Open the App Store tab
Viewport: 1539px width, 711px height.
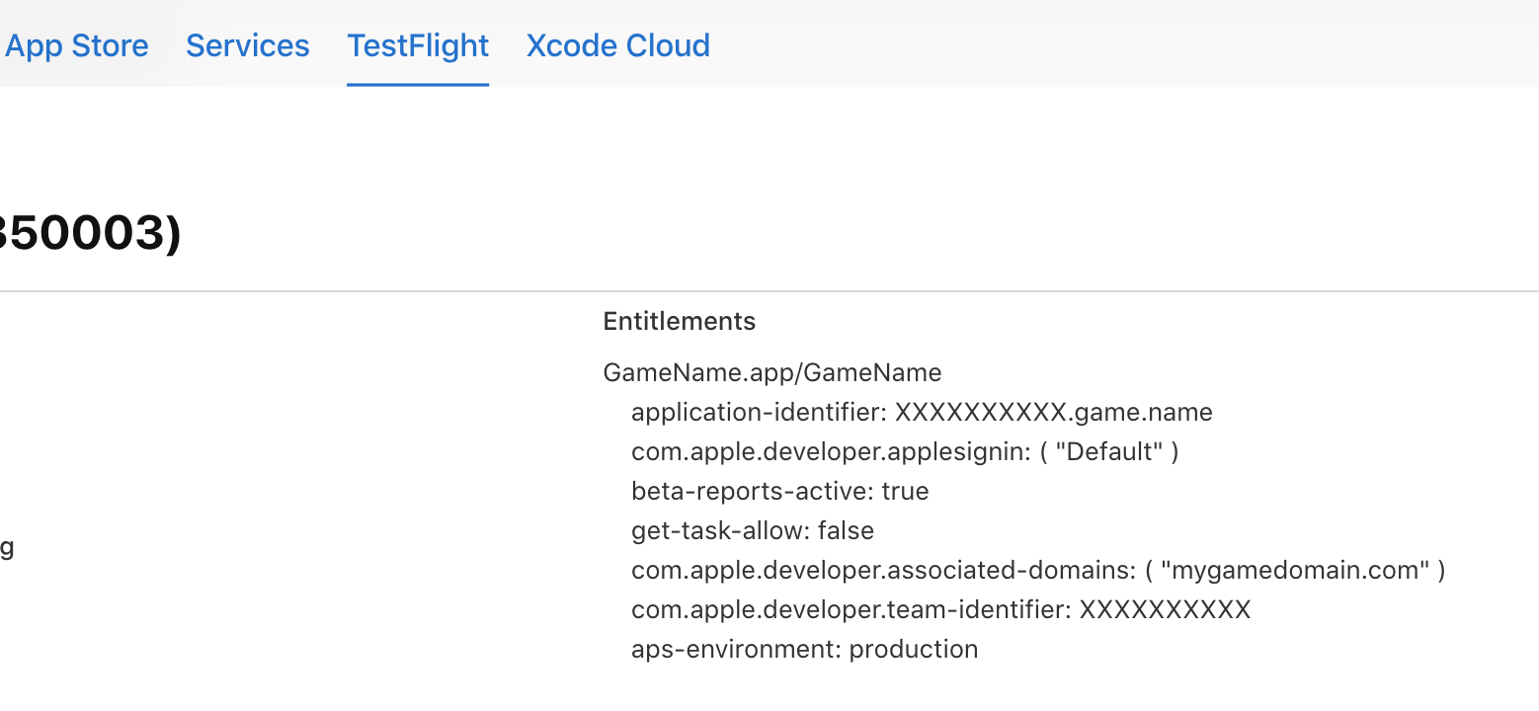point(77,45)
